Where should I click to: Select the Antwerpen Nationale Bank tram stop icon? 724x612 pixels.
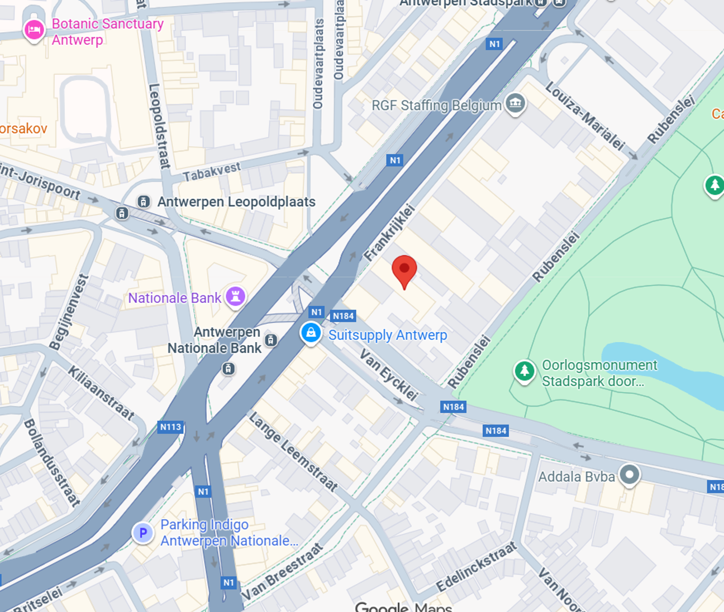pos(271,340)
